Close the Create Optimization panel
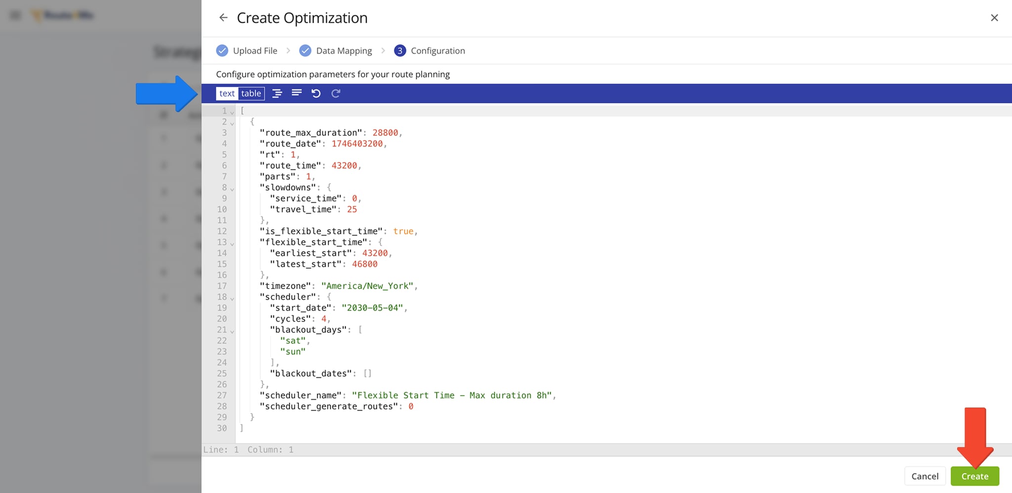Image resolution: width=1012 pixels, height=493 pixels. pyautogui.click(x=994, y=18)
